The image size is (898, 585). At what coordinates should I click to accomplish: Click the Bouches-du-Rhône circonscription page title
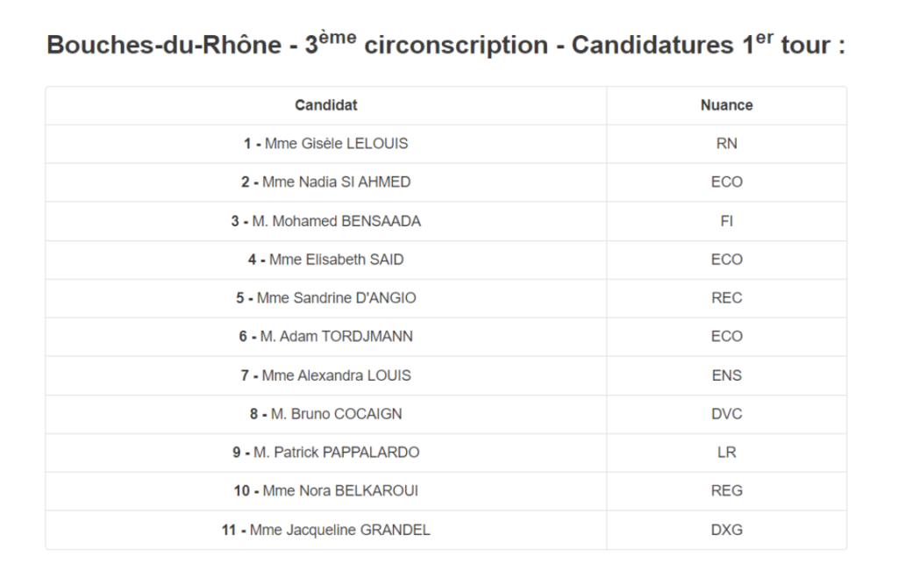[x=445, y=45]
